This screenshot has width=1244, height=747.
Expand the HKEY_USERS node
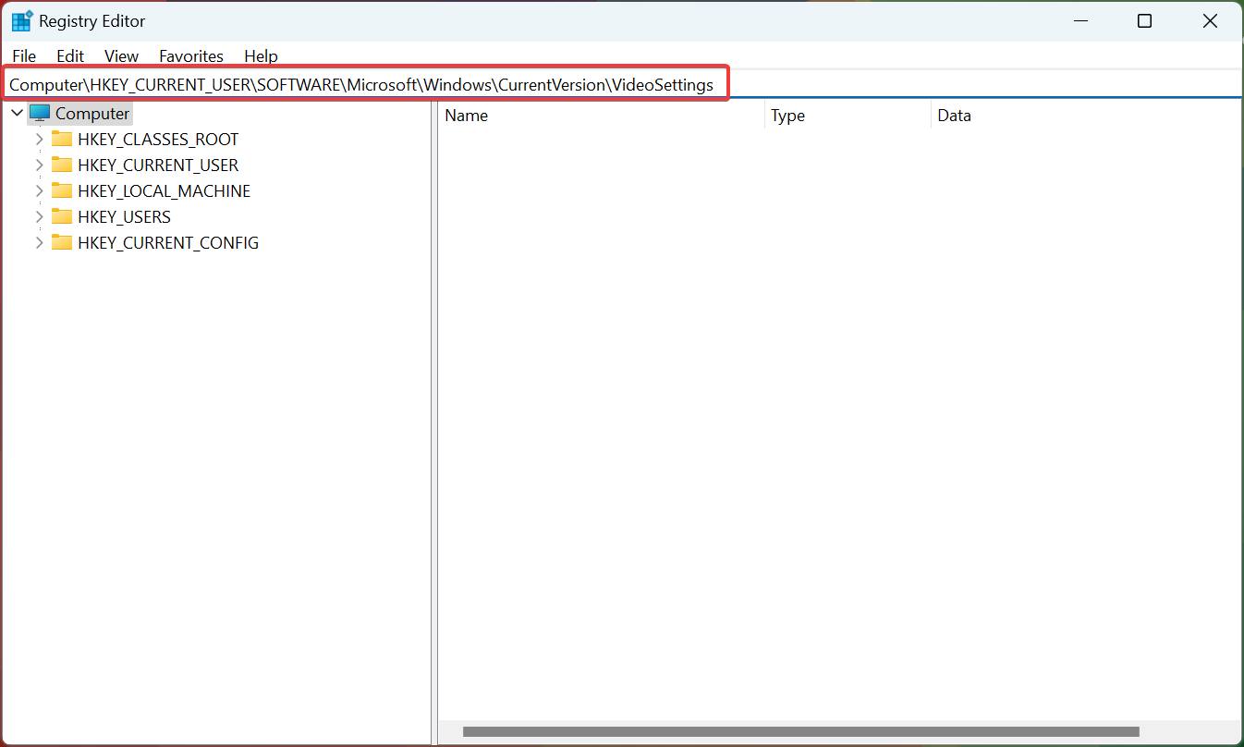pos(39,217)
